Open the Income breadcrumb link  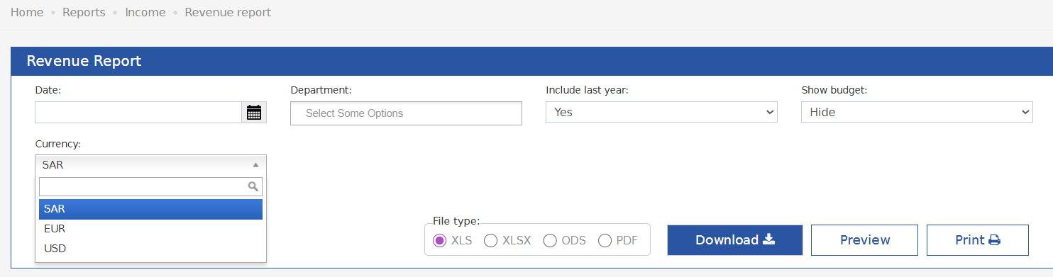click(x=145, y=12)
